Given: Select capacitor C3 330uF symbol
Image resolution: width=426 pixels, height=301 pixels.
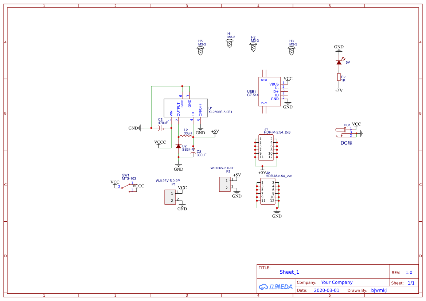Looking at the screenshot, I should [193, 152].
